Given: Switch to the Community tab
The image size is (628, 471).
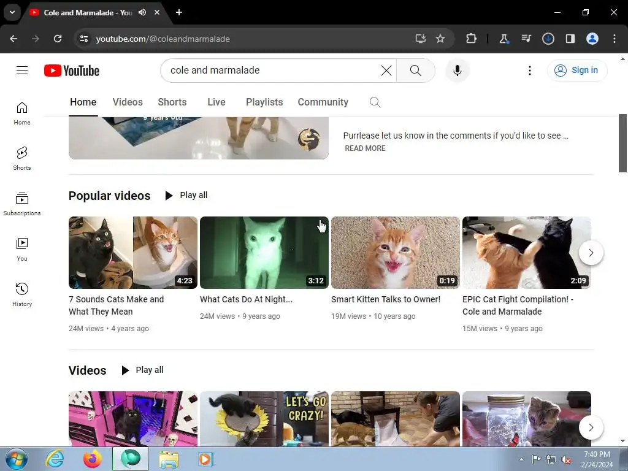Looking at the screenshot, I should coord(323,102).
